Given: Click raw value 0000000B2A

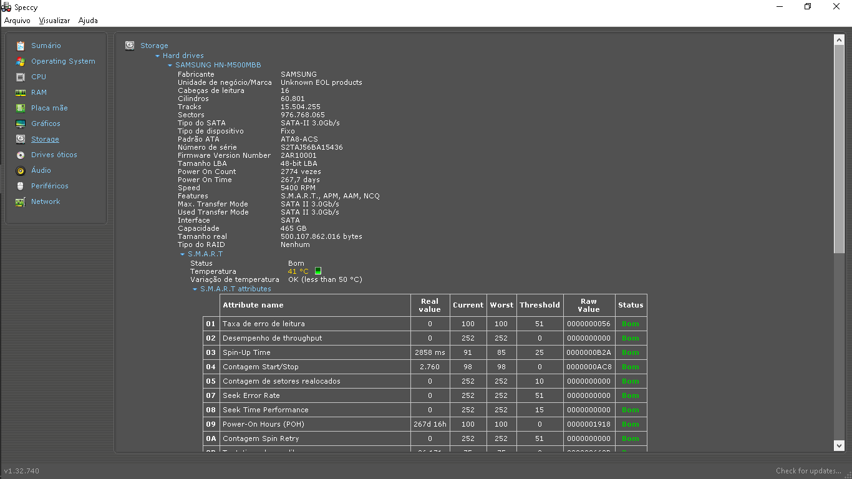Looking at the screenshot, I should click(x=589, y=352).
